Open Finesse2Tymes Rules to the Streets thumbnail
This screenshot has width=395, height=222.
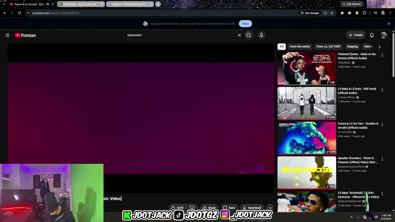(x=307, y=68)
